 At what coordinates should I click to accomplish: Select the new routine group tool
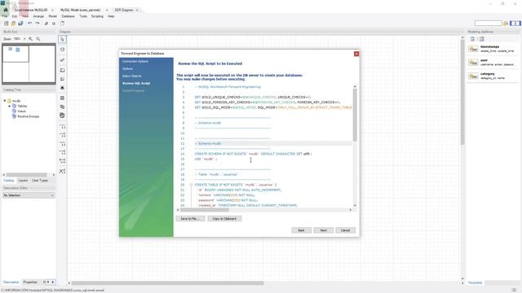point(62,116)
